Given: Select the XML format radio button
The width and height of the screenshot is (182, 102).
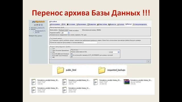Looking at the screenshot, I should 51,58.
